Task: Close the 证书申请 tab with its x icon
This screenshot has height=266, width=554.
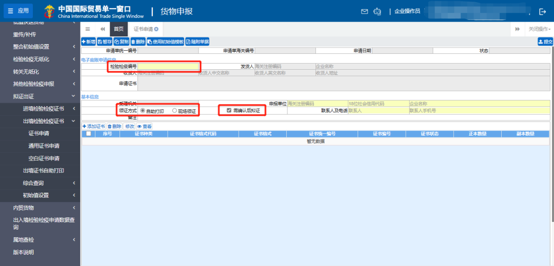Action: pos(156,29)
